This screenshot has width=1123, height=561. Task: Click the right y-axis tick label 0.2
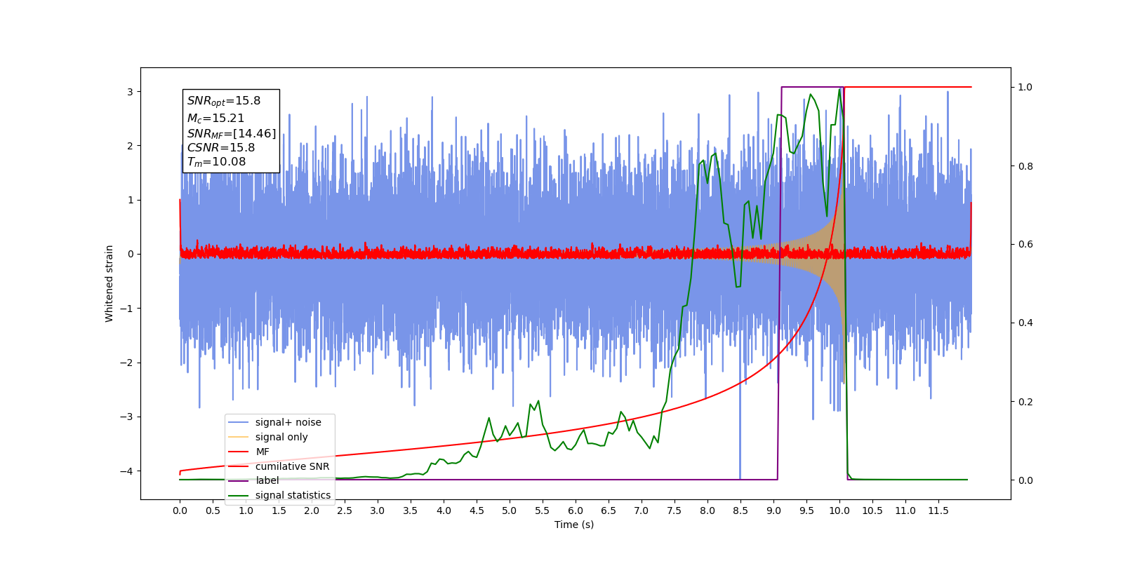click(x=1025, y=402)
